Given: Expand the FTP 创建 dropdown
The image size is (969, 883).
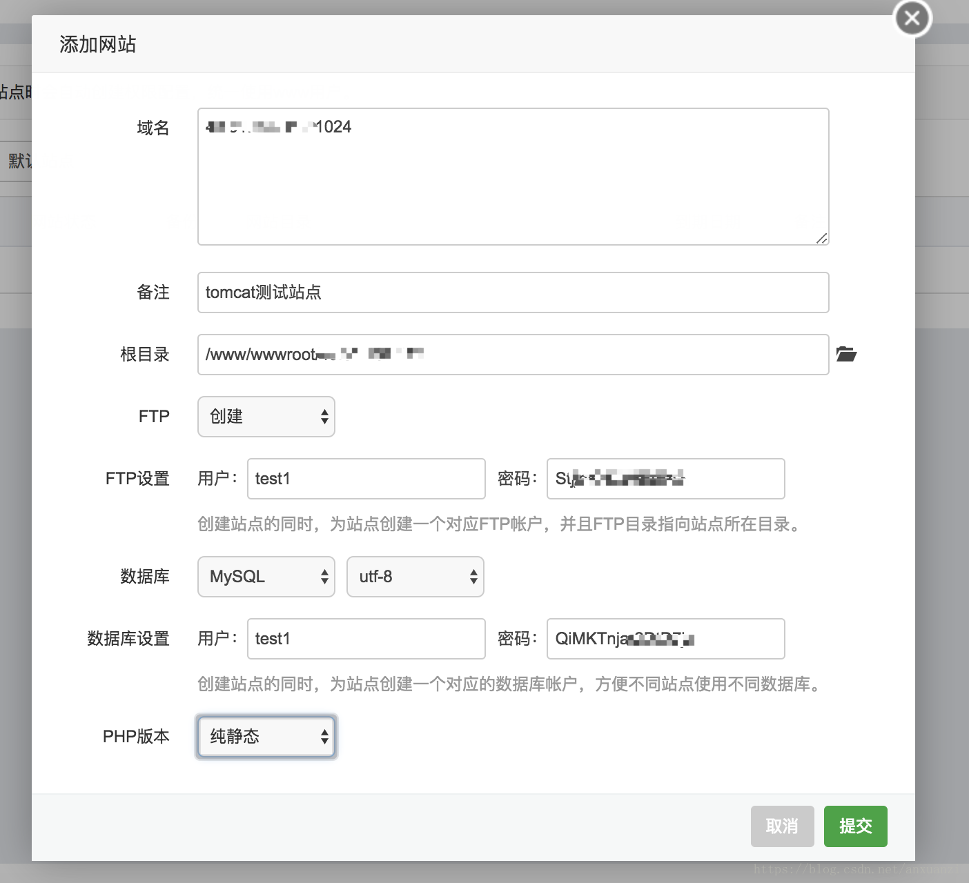Looking at the screenshot, I should 266,417.
